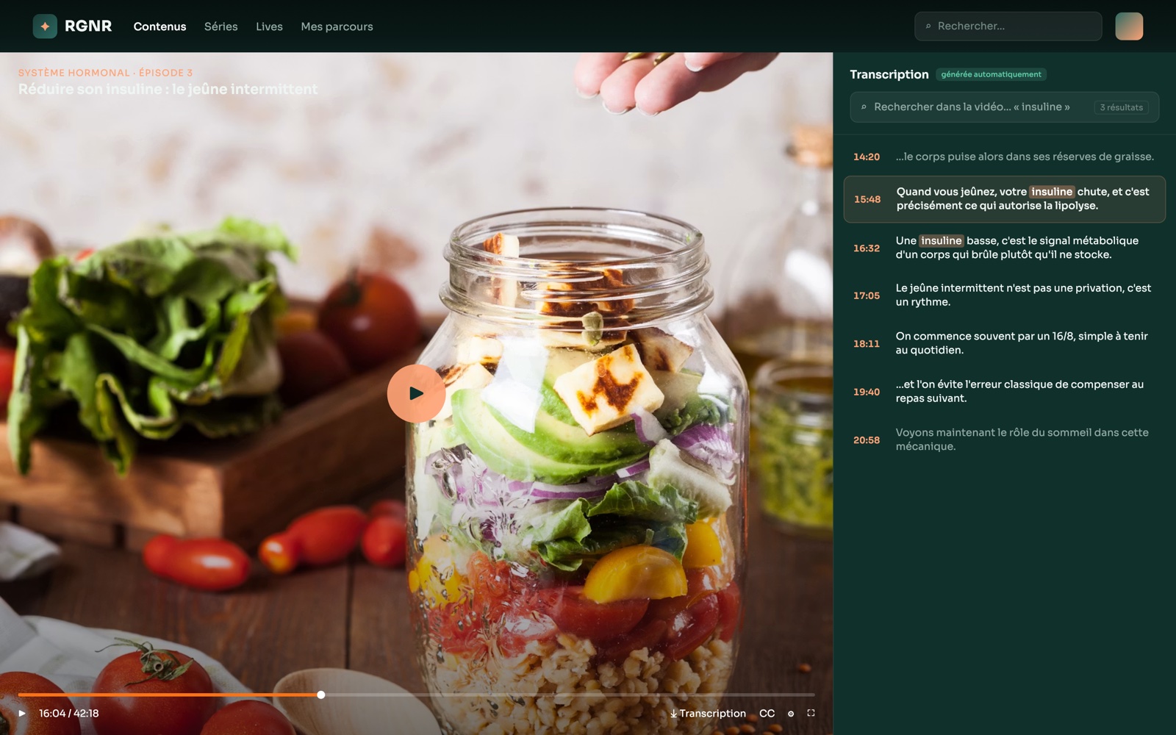Click the magnifier icon in transcript search
This screenshot has width=1176, height=735.
point(864,107)
